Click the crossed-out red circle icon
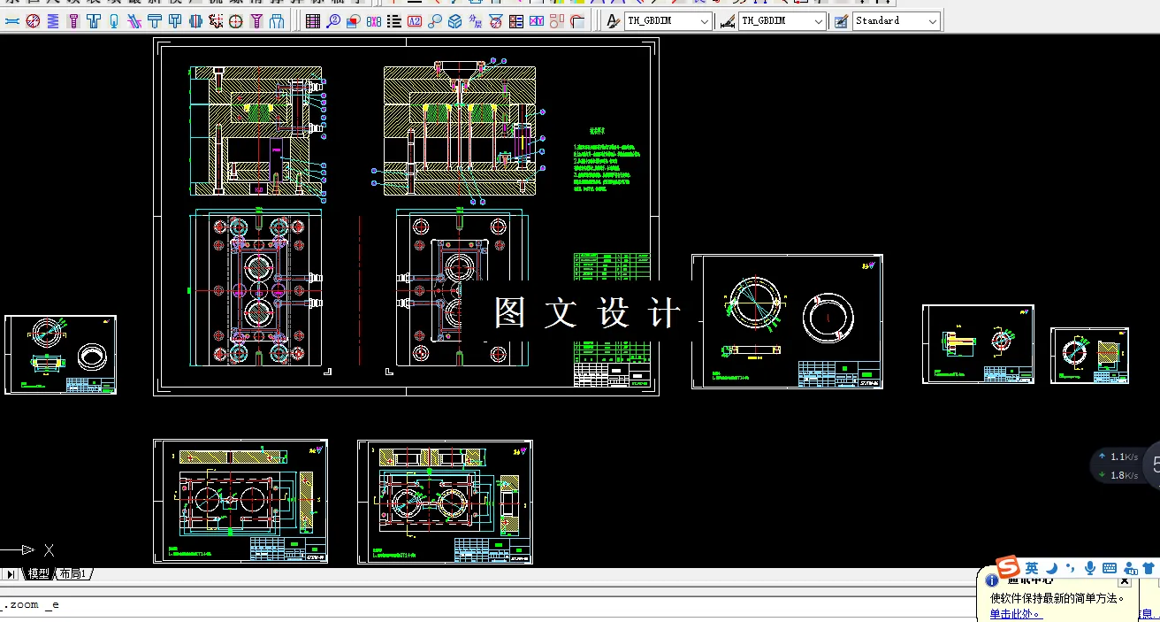 495,20
